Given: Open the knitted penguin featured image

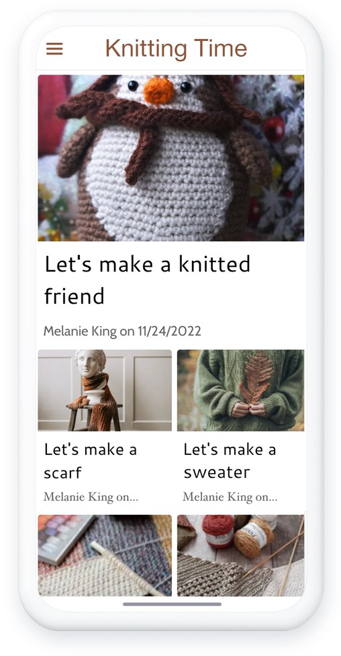Looking at the screenshot, I should [171, 158].
